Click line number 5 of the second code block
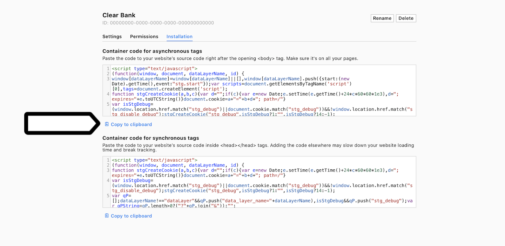 click(x=108, y=196)
